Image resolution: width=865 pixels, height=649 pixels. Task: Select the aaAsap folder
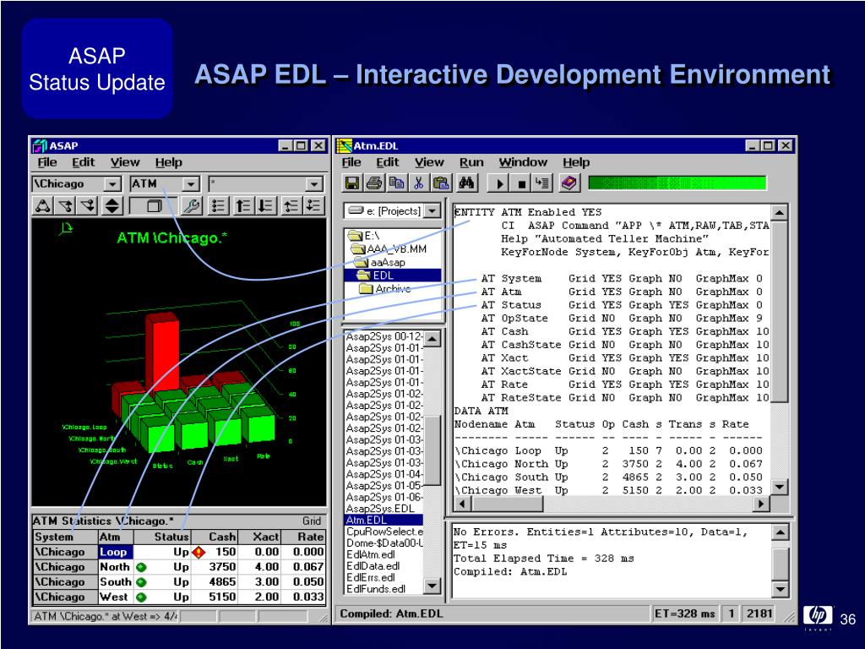(380, 262)
